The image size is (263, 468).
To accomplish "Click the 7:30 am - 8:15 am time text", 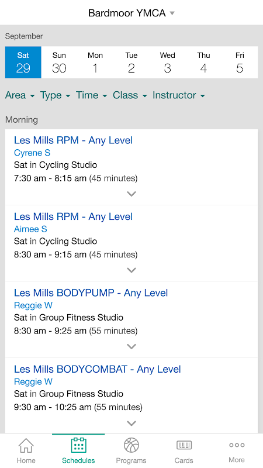I will pos(50,178).
